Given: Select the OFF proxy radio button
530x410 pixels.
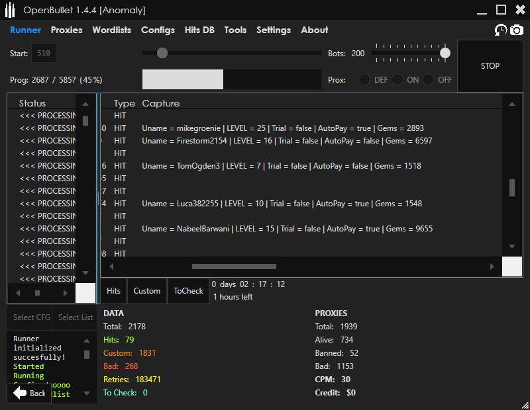Looking at the screenshot, I should (x=429, y=79).
